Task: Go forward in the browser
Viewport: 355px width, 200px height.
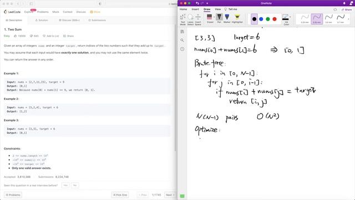Action: click(23, 4)
